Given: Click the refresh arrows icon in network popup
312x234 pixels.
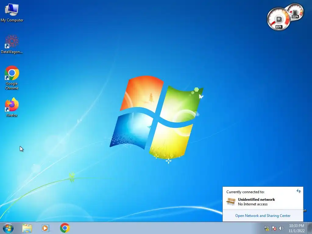Looking at the screenshot, I should [x=299, y=191].
